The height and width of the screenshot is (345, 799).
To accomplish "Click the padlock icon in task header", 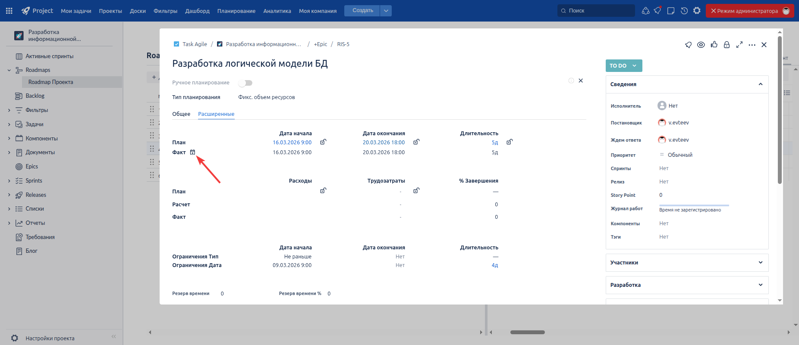I will click(x=727, y=45).
